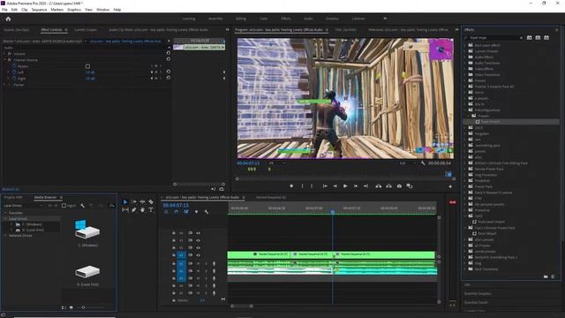The image size is (565, 318).
Task: Select the Track Select Forward tool
Action: 133,202
